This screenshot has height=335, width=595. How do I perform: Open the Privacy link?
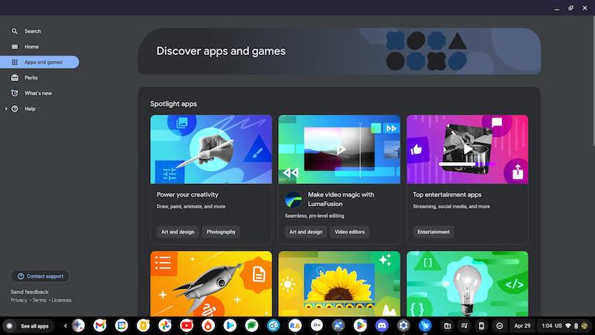point(19,300)
